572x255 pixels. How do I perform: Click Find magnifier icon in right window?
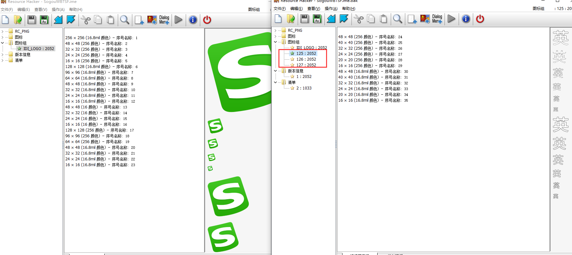click(x=398, y=19)
